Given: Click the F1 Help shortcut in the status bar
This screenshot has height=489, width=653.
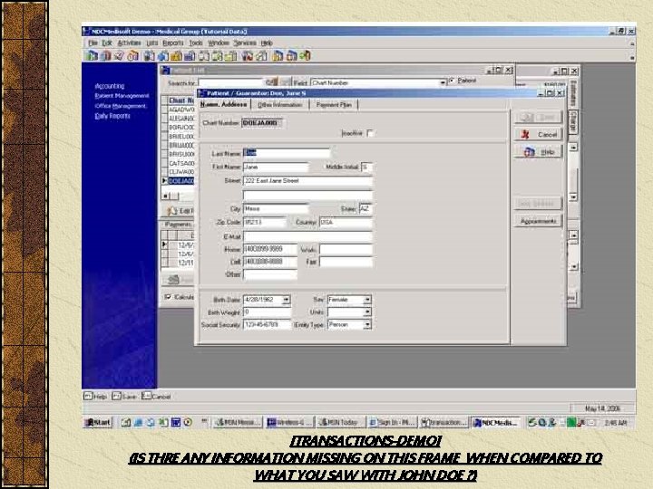Looking at the screenshot, I should 95,397.
